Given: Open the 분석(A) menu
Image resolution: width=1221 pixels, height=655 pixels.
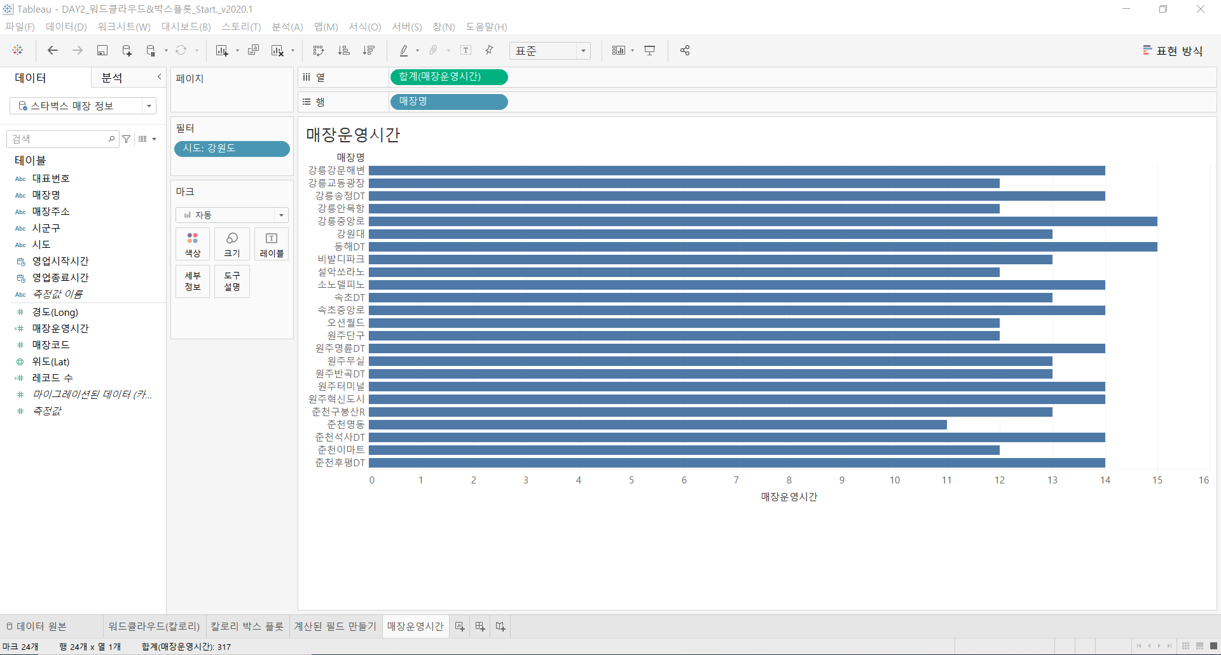Looking at the screenshot, I should coord(287,27).
